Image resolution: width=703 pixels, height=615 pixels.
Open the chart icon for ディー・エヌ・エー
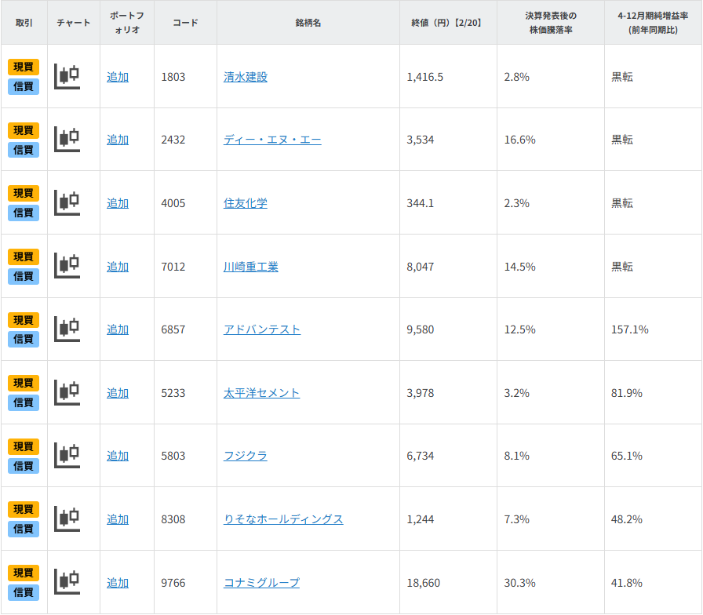coord(67,139)
